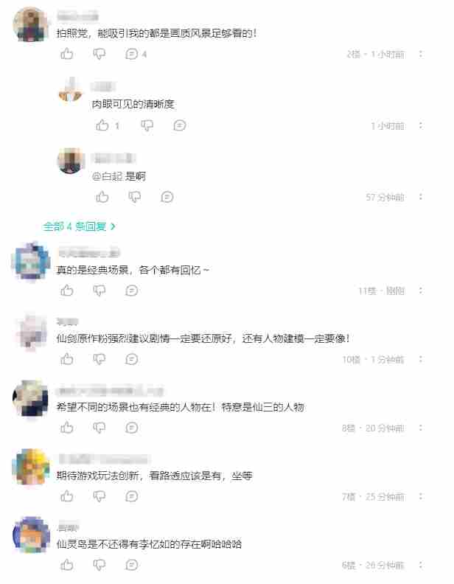Screen dimensions: 454x584
Task: Reply to 希望不同的场景 comment
Action: (x=132, y=428)
